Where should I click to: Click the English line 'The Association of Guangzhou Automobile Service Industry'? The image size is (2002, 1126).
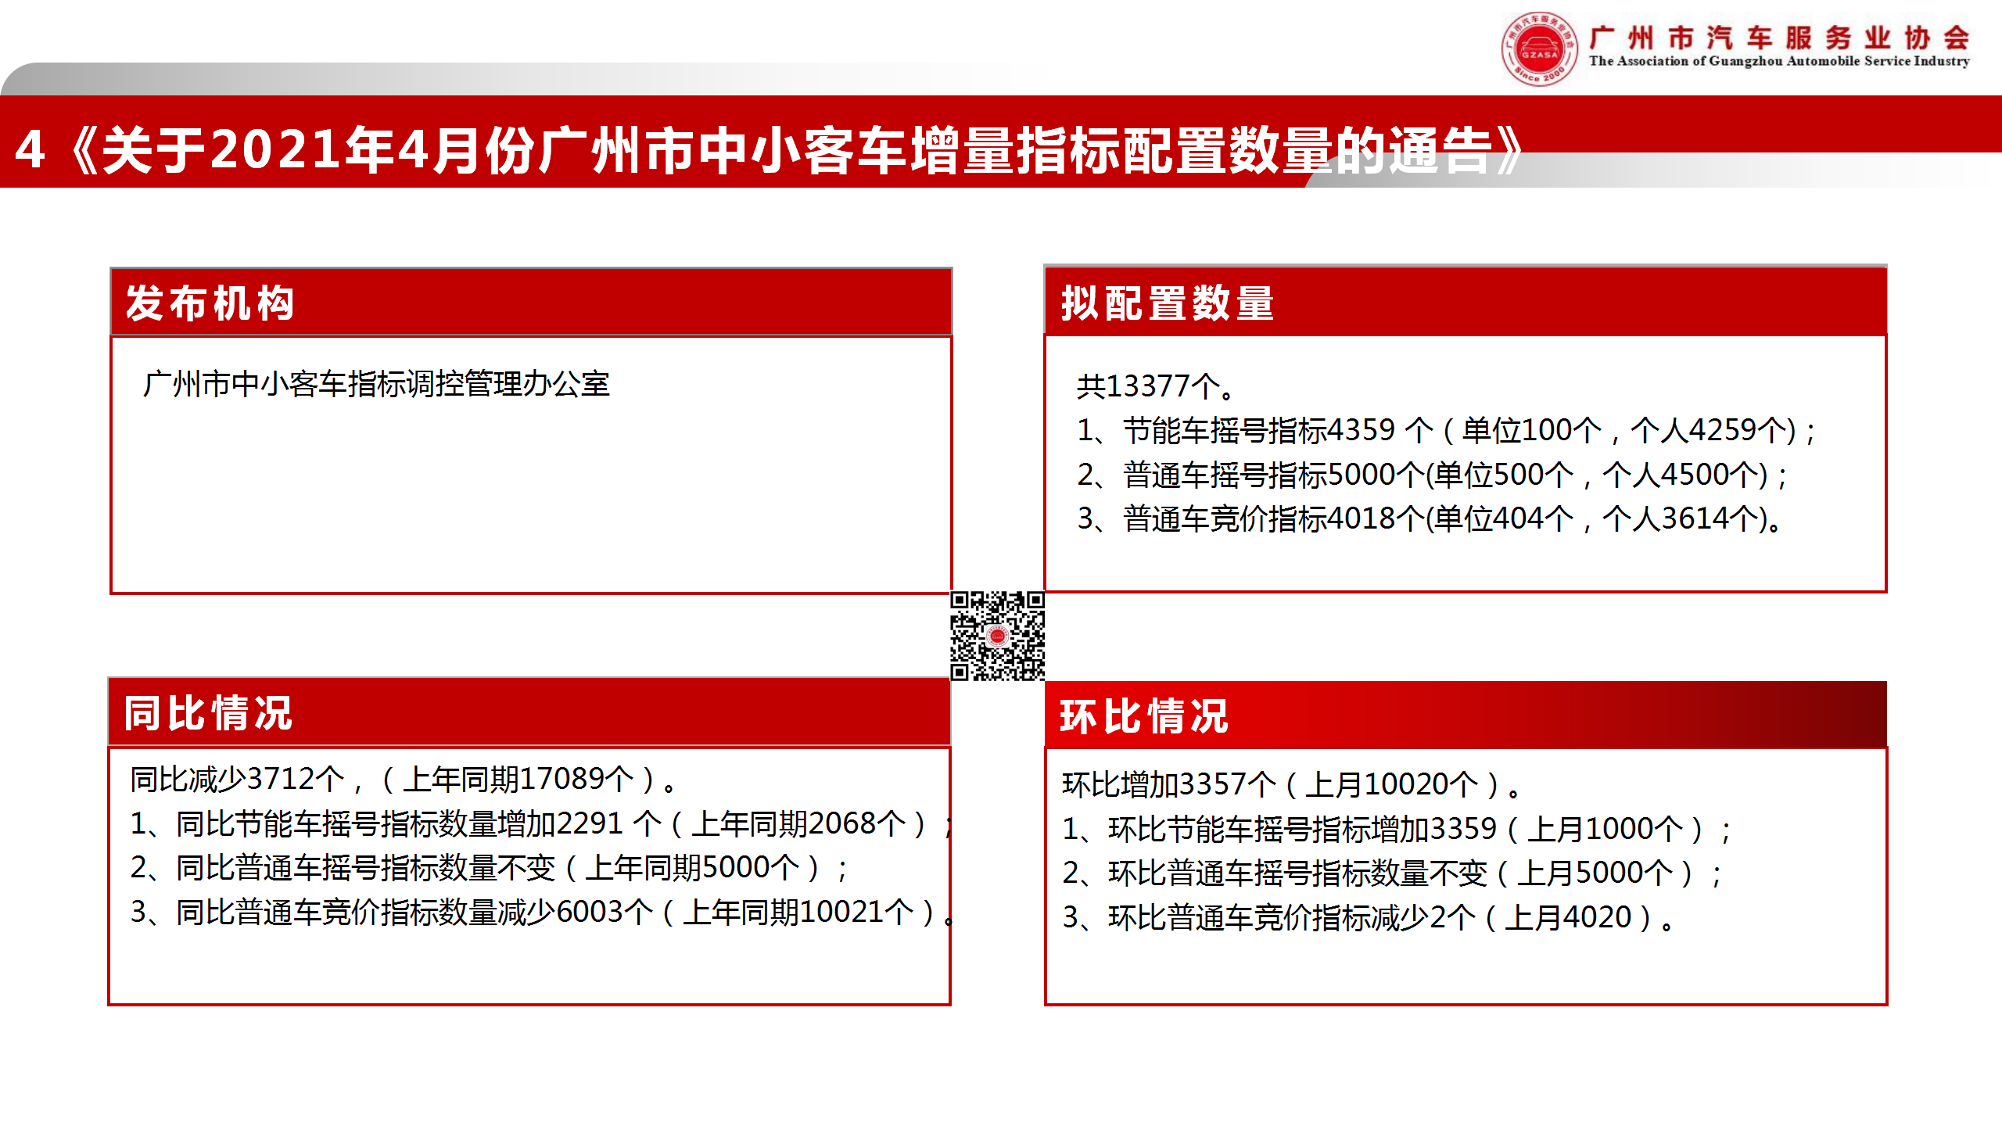click(1779, 62)
